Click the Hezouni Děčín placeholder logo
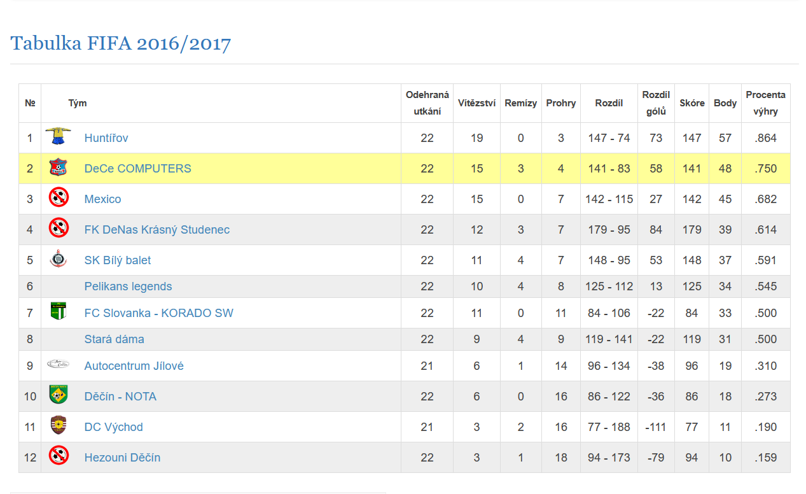This screenshot has width=806, height=494. click(59, 456)
